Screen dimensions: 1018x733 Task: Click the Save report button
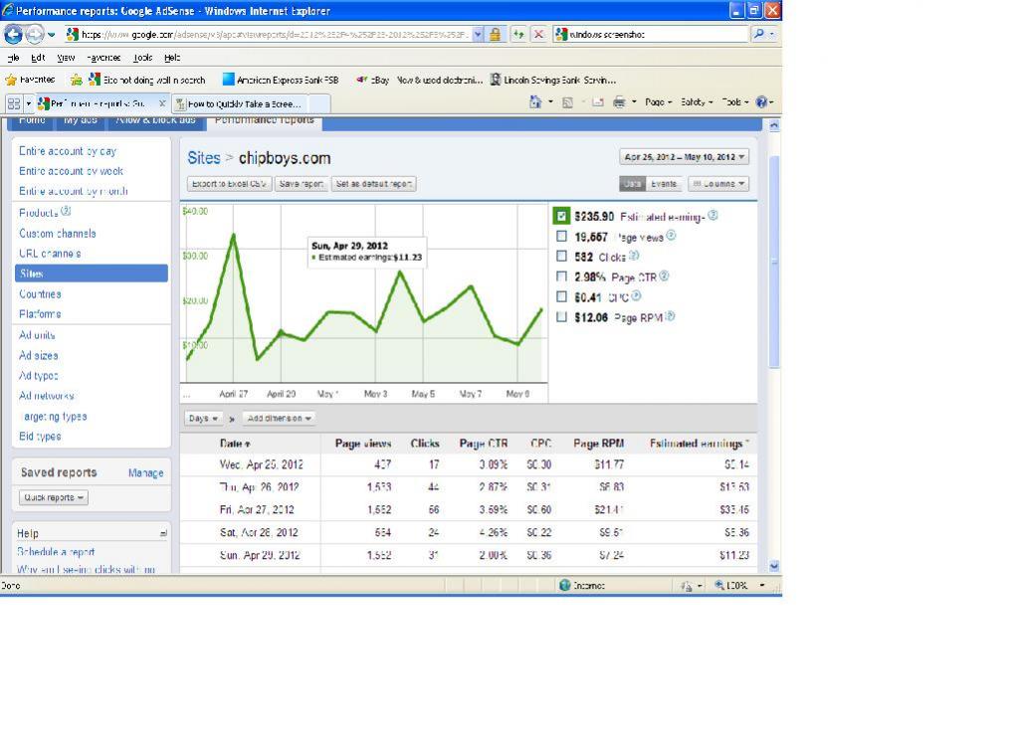click(x=302, y=184)
